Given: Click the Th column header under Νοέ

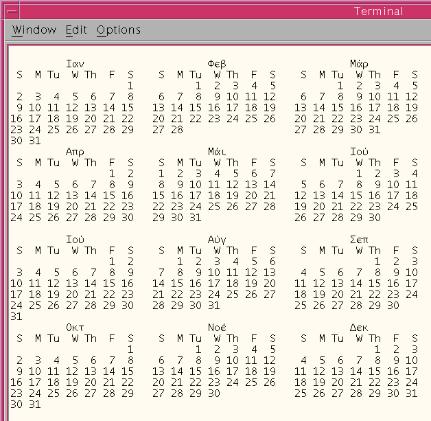Looking at the screenshot, I should (x=233, y=339).
